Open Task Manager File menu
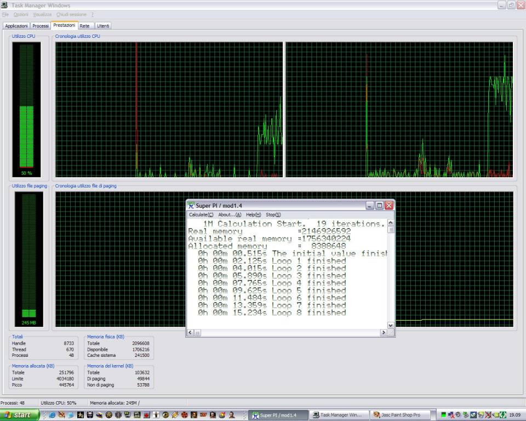The width and height of the screenshot is (526, 421). click(x=5, y=14)
